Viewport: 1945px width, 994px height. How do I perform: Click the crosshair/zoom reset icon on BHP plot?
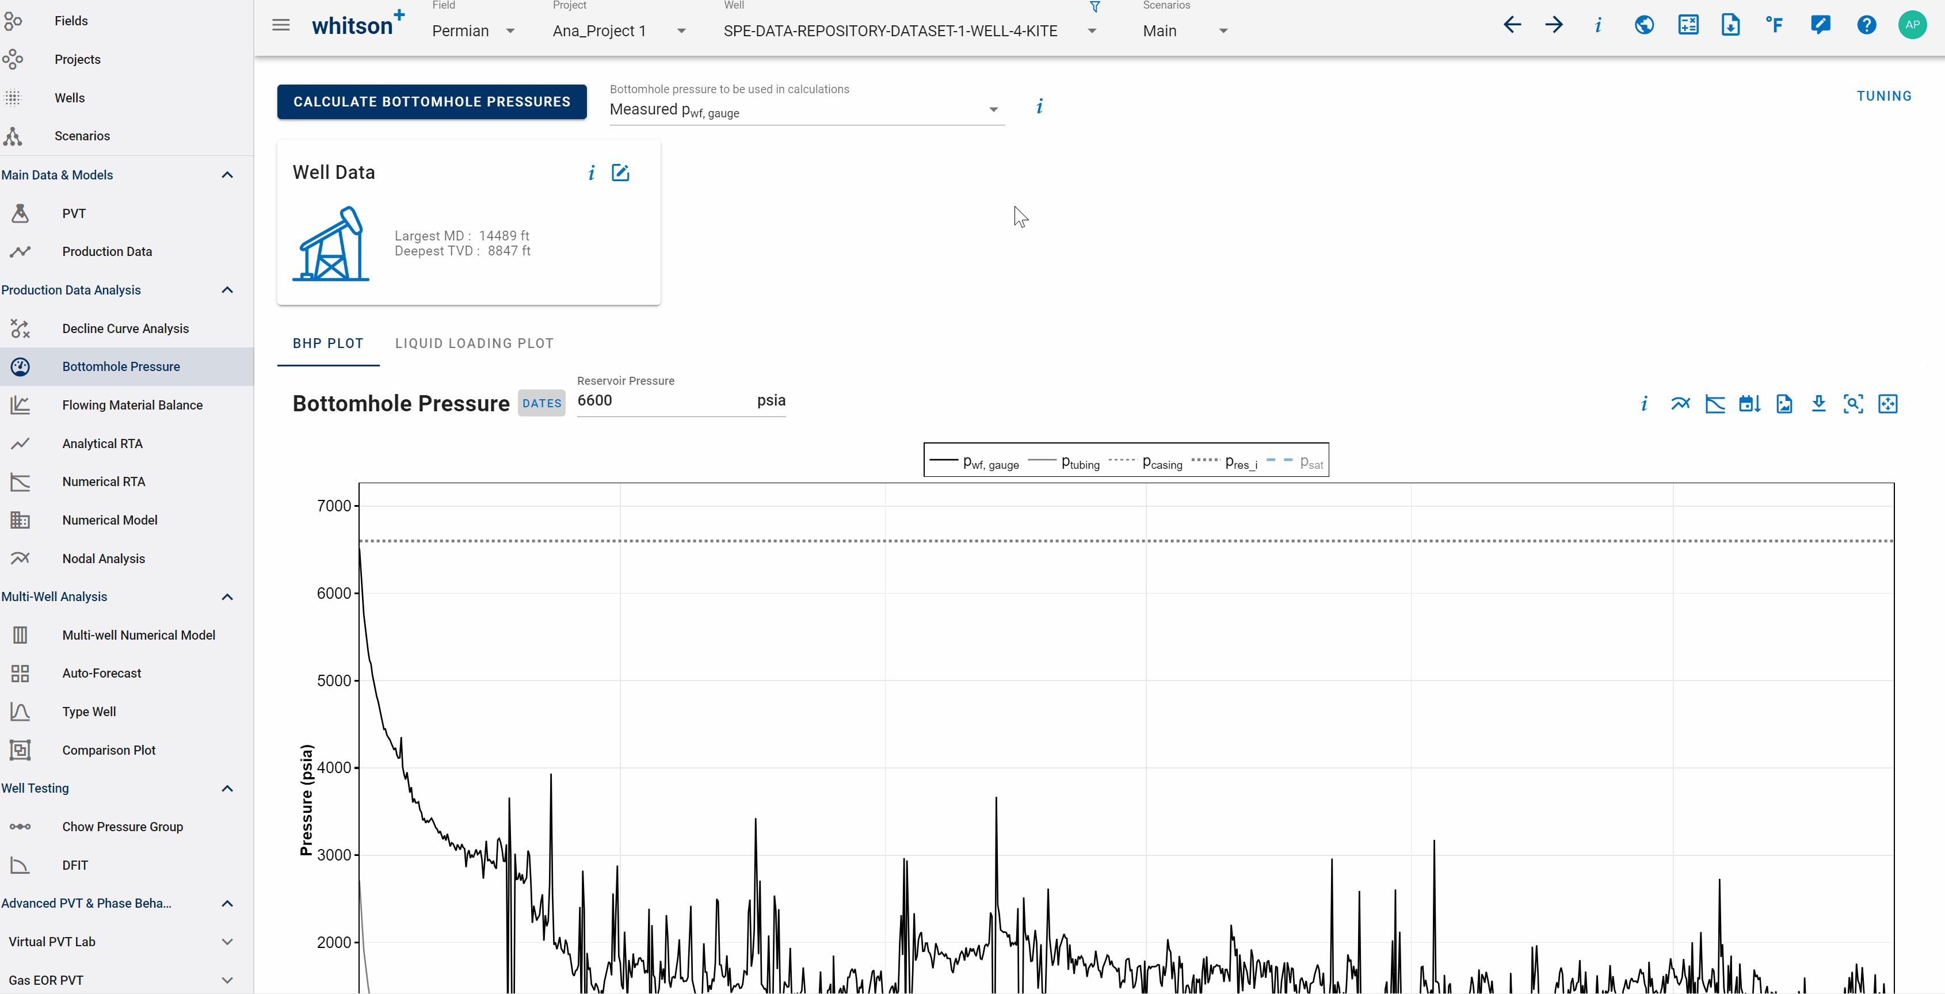coord(1852,403)
